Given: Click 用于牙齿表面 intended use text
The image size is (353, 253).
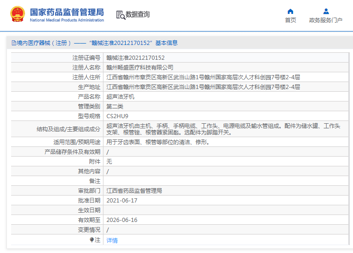Looking at the screenshot, I should click(x=158, y=142).
